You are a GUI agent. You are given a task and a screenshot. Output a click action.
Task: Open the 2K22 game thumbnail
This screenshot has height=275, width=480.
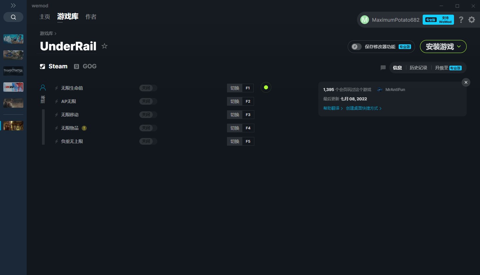point(13,87)
